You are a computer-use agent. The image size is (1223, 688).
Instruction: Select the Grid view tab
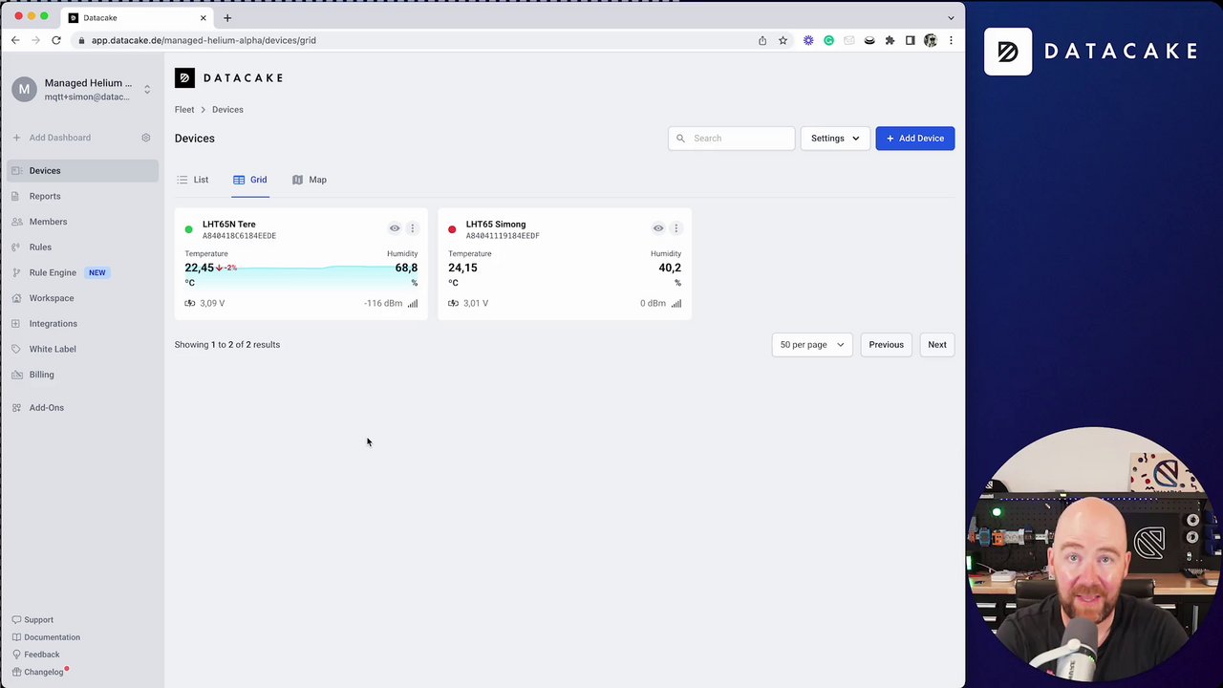click(x=250, y=180)
